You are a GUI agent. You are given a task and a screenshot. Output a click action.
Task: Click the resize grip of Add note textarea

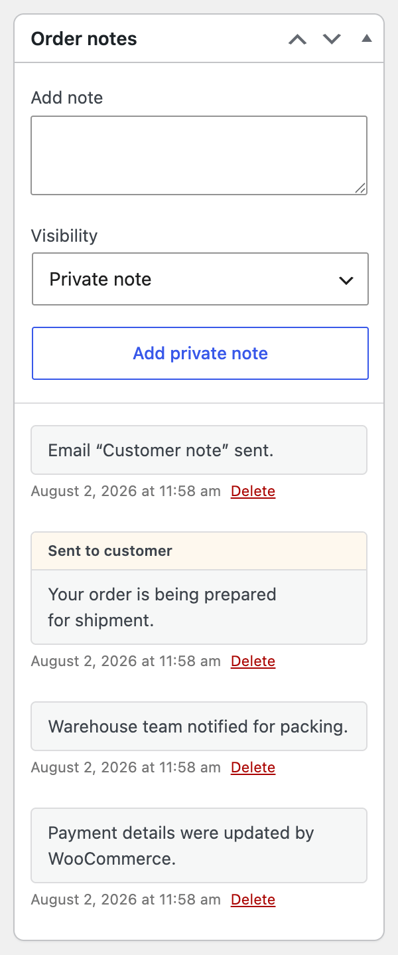360,188
